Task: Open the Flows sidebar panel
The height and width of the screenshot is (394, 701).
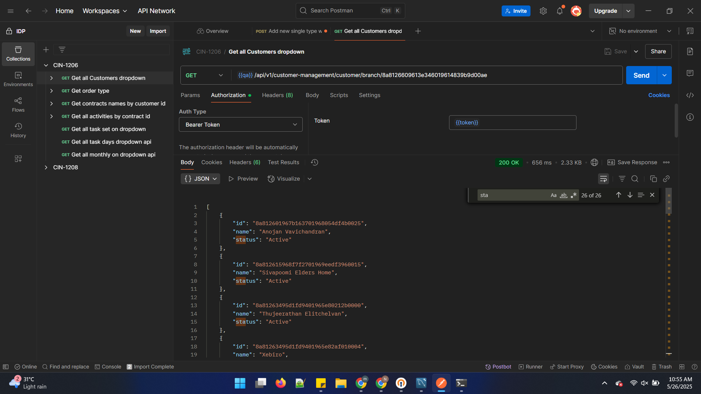Action: tap(18, 105)
